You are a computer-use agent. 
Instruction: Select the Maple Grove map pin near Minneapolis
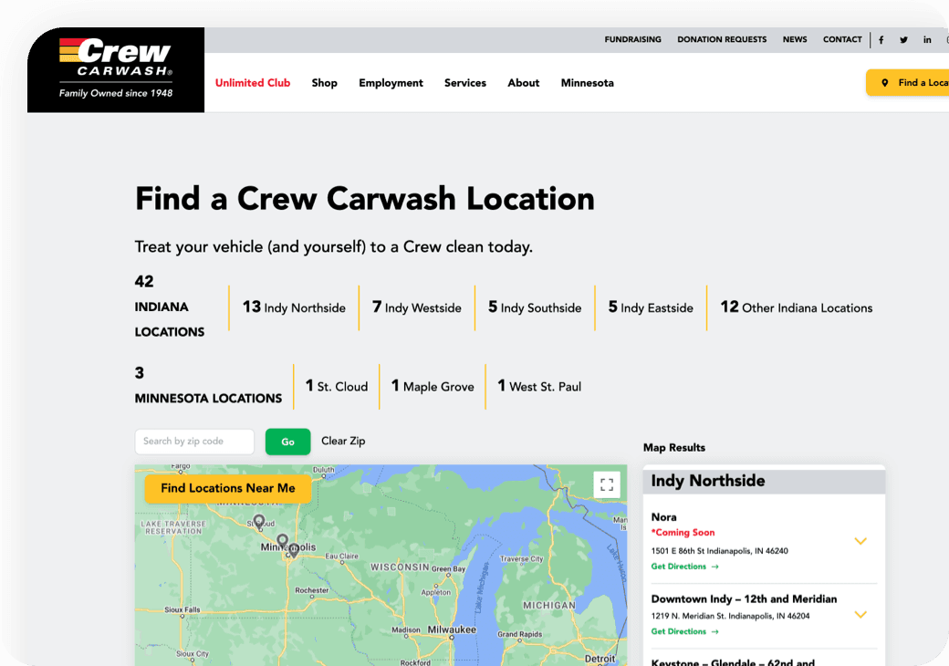[282, 540]
